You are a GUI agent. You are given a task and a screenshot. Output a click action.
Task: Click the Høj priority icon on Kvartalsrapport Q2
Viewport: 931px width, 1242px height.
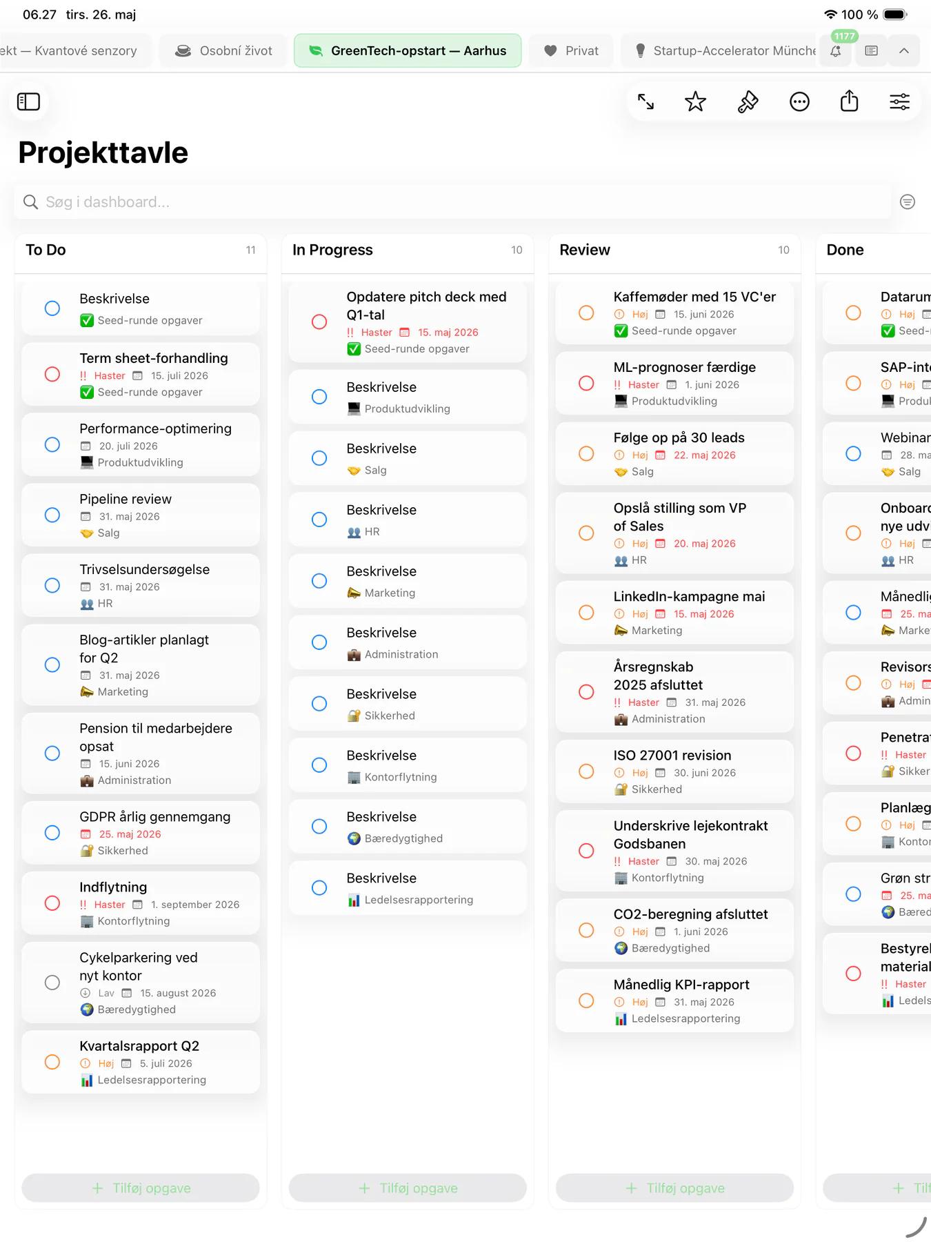coord(86,1063)
